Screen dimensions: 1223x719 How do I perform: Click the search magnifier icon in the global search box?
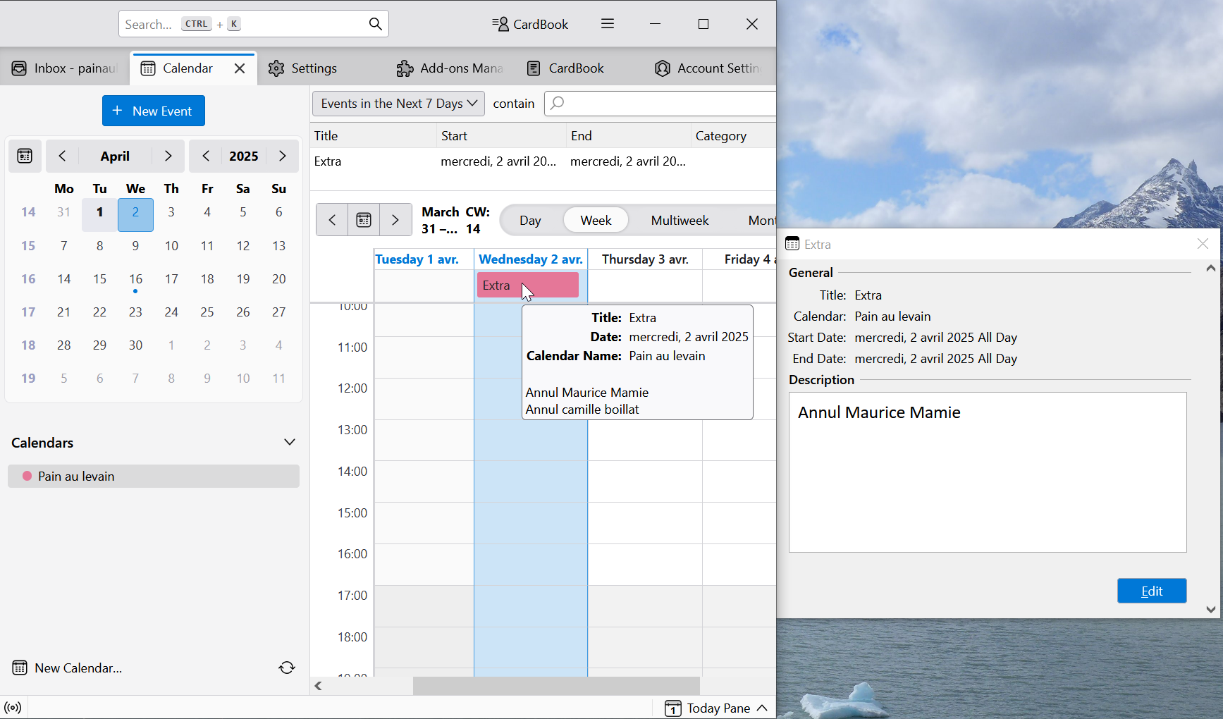point(376,24)
